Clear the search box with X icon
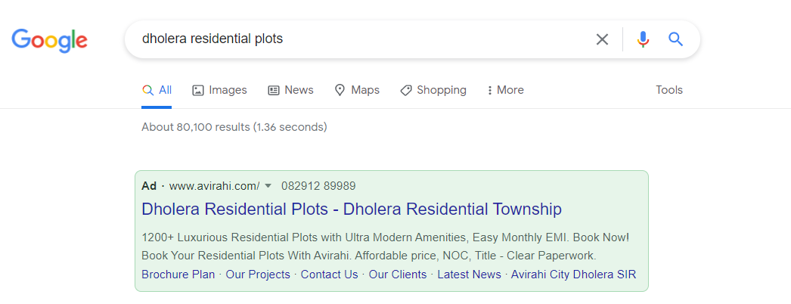 click(x=602, y=39)
